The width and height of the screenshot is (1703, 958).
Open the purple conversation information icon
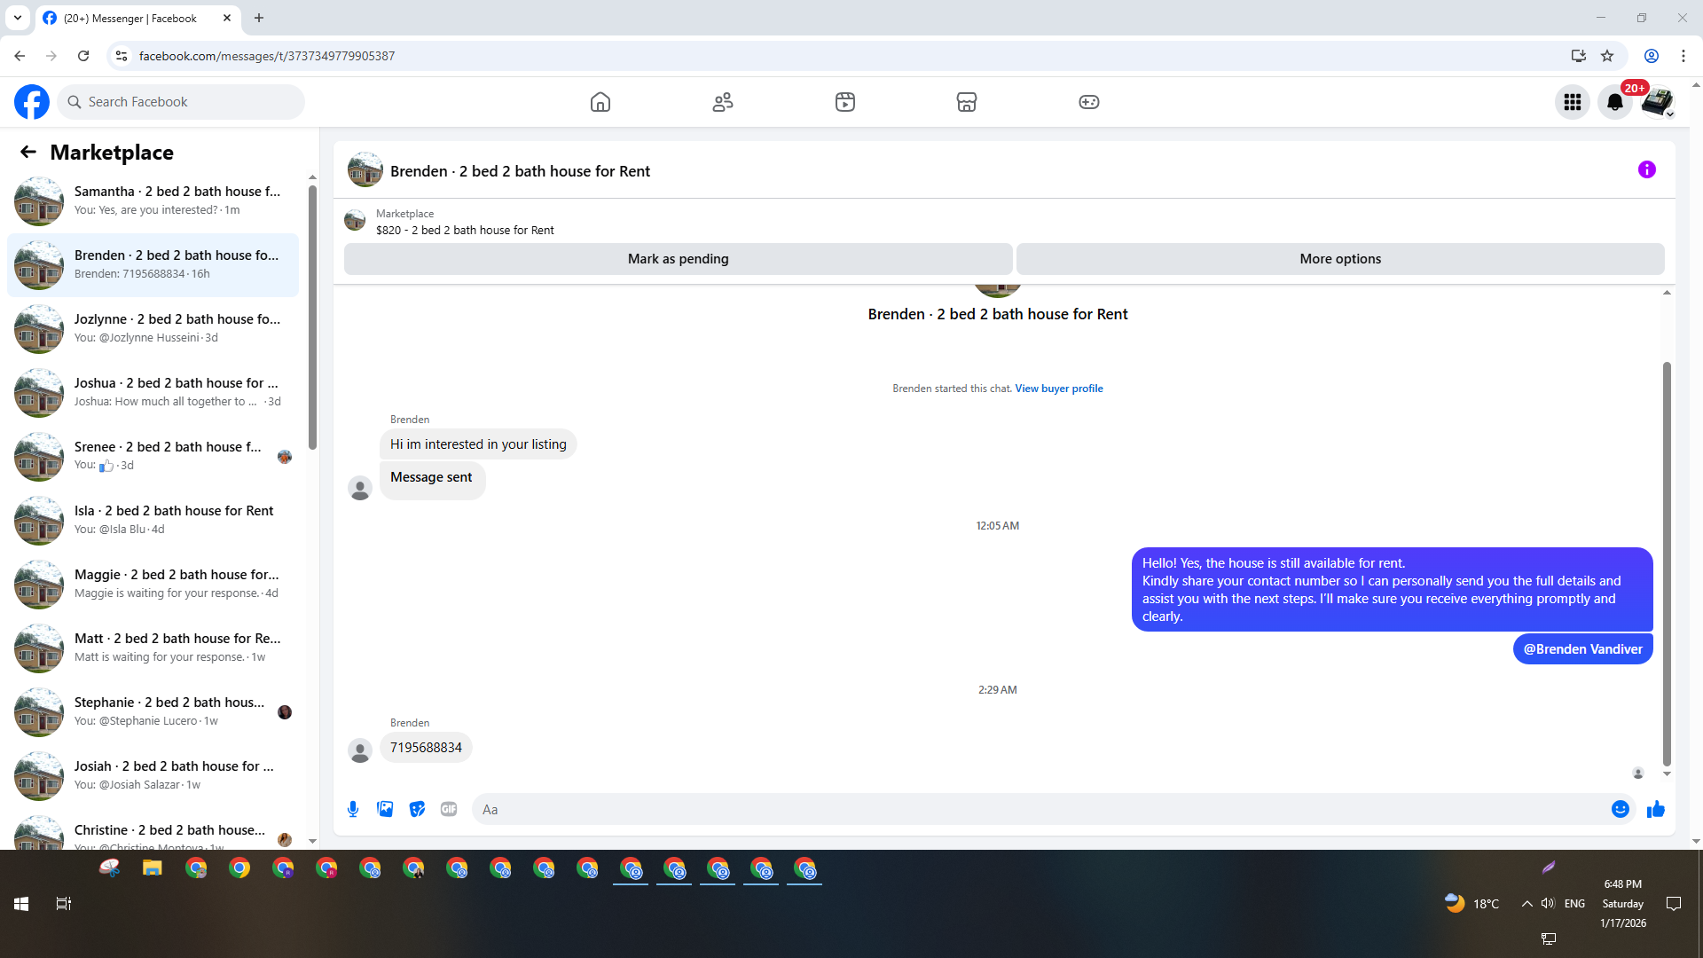[1646, 169]
